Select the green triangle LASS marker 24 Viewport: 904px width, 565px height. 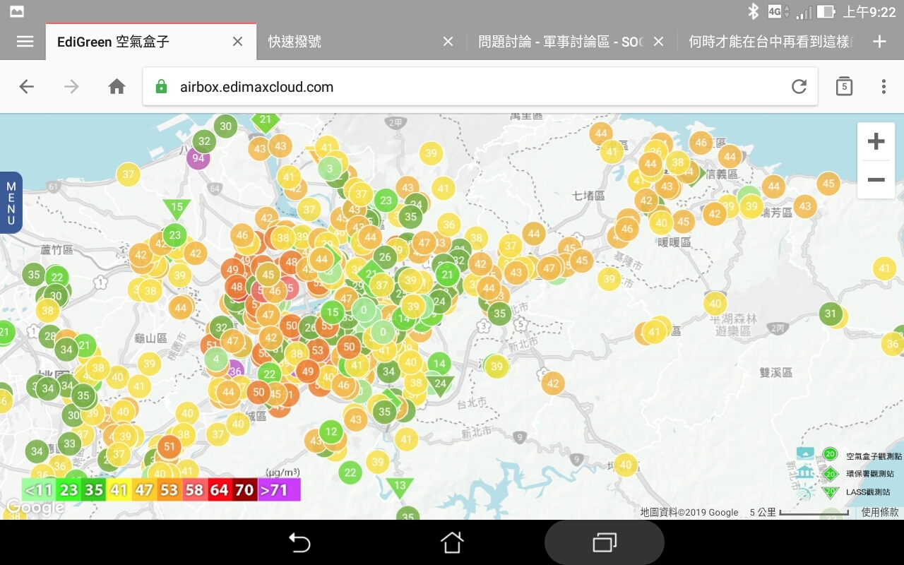440,385
